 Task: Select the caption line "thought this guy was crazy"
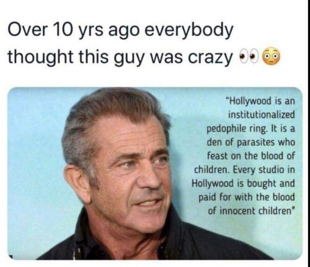pos(120,57)
